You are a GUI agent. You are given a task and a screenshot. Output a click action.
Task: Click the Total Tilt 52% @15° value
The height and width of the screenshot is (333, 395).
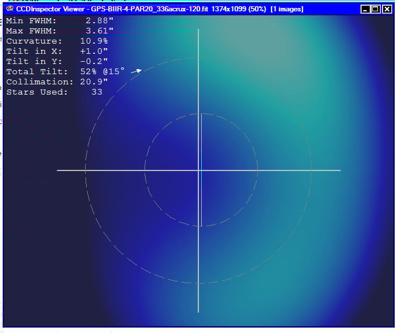click(102, 71)
